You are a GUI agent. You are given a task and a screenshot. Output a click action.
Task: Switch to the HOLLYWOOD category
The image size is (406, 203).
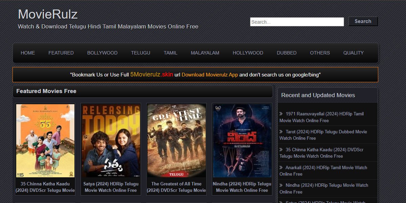click(248, 53)
